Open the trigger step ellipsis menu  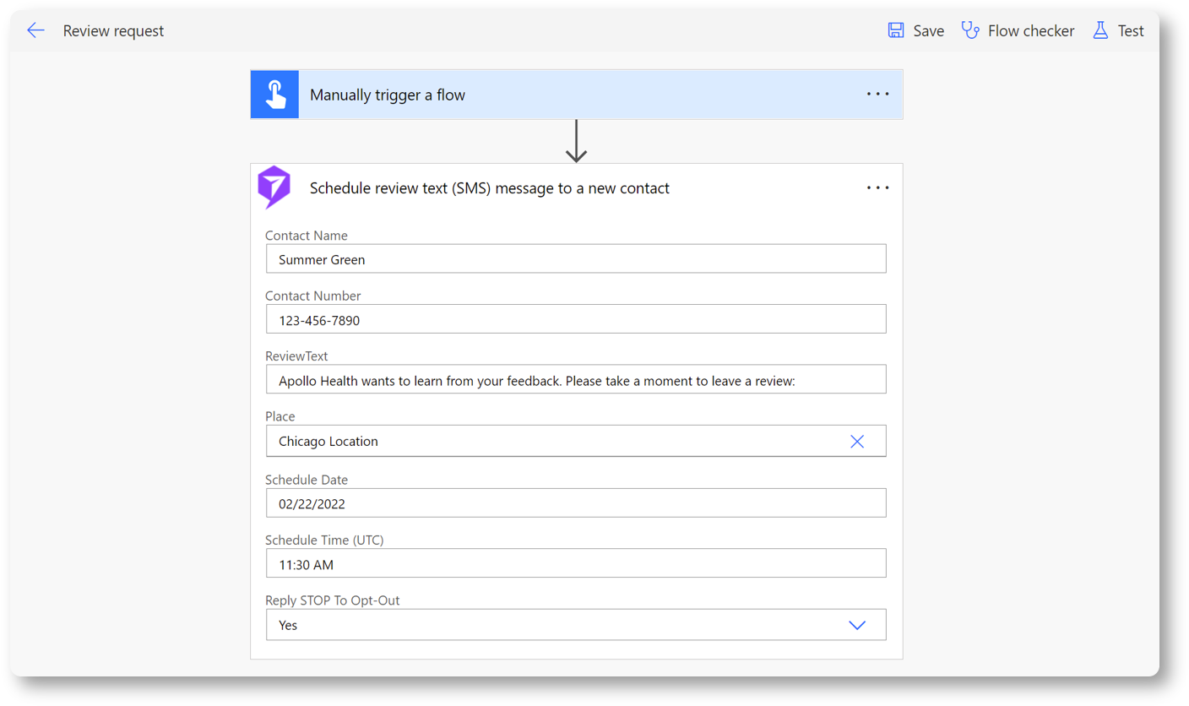877,95
